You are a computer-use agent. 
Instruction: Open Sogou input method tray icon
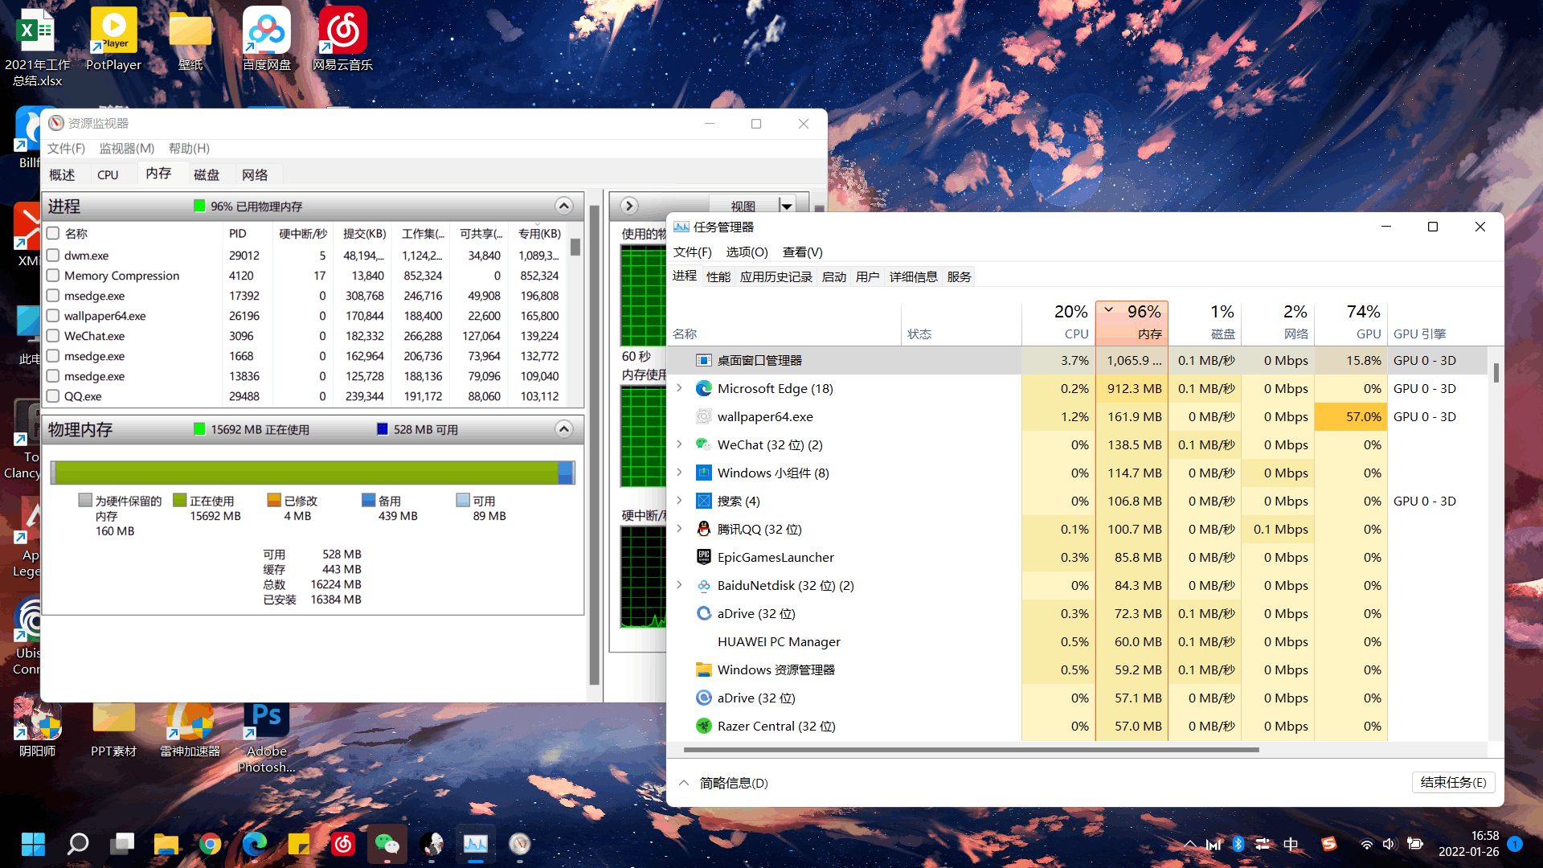[x=1329, y=844]
